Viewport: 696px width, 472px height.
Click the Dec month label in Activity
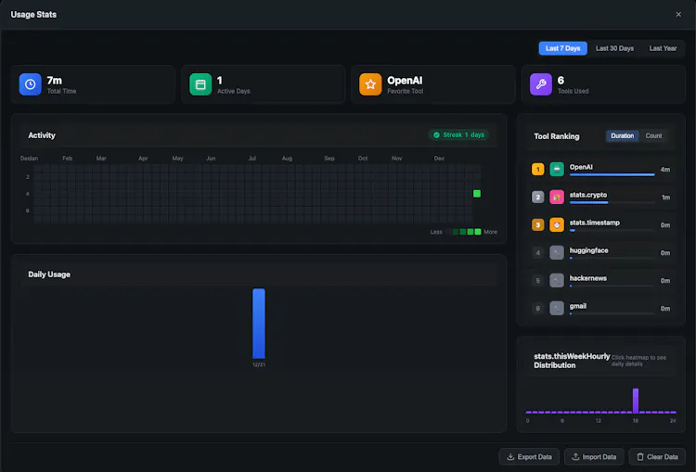click(x=439, y=159)
